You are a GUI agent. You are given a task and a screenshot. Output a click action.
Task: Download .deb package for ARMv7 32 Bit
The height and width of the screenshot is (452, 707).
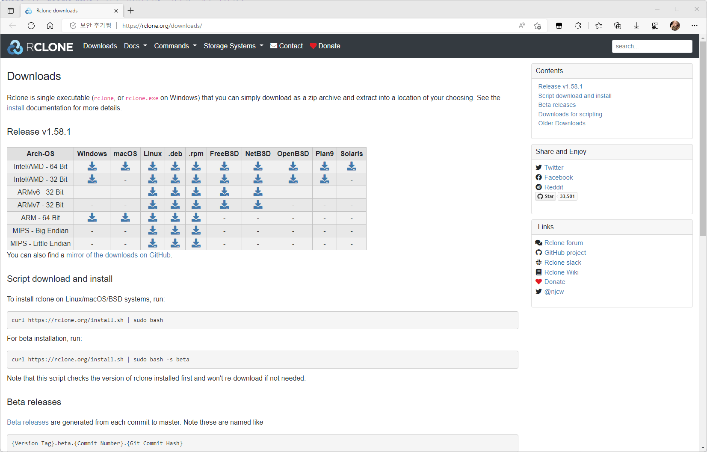click(175, 205)
